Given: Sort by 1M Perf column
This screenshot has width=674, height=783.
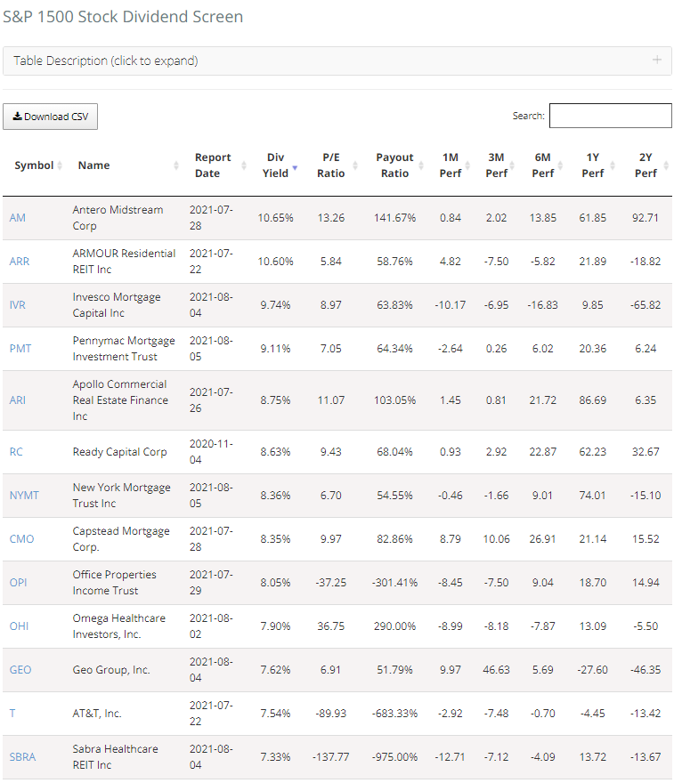Looking at the screenshot, I should point(451,165).
